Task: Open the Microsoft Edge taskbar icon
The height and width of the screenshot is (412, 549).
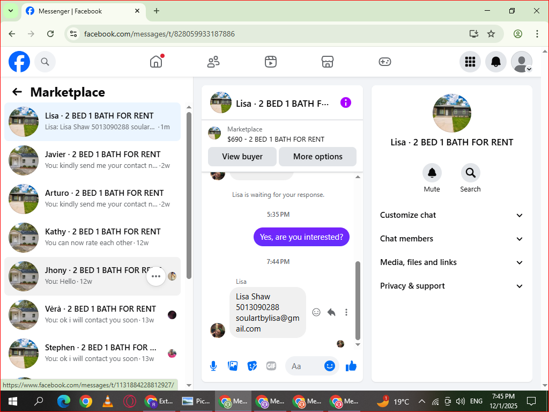Action: click(63, 401)
